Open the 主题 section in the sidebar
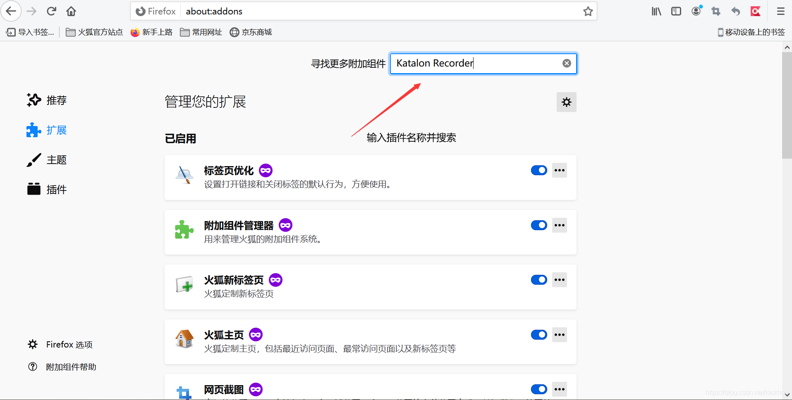 pos(56,160)
